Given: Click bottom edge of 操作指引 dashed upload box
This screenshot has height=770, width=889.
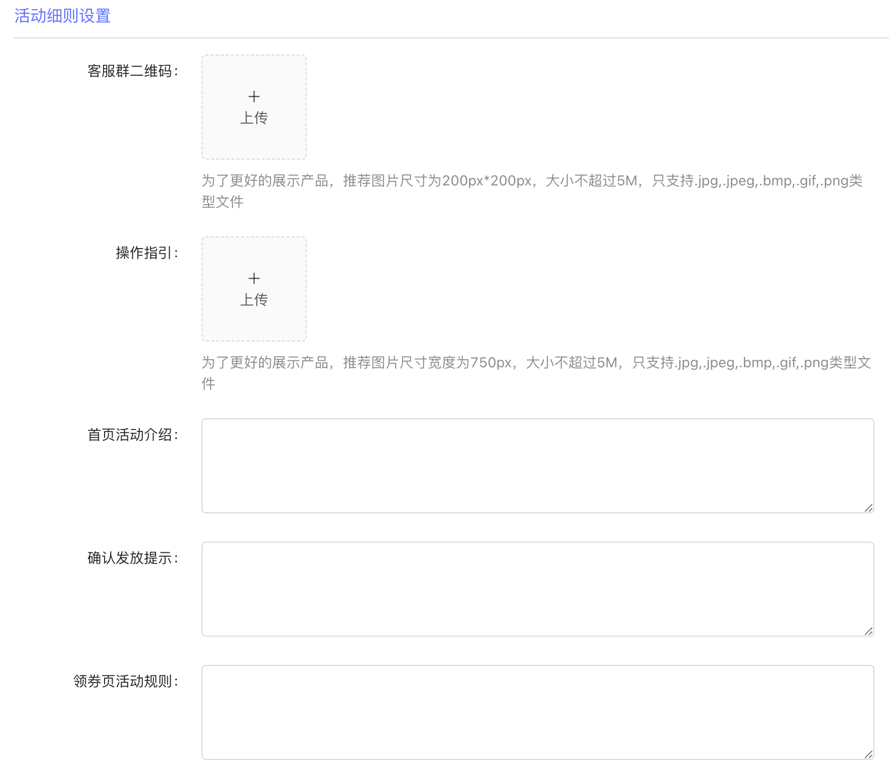Looking at the screenshot, I should point(254,341).
